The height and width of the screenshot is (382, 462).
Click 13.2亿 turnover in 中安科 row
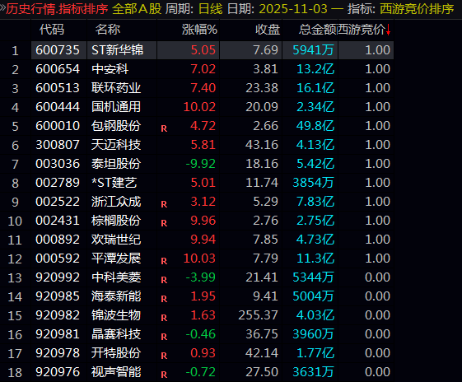pos(315,69)
